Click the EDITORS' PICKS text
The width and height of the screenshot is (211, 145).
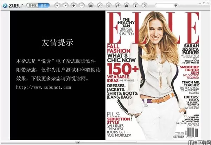point(192,98)
